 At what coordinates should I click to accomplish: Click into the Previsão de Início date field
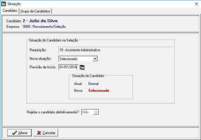click(x=68, y=67)
